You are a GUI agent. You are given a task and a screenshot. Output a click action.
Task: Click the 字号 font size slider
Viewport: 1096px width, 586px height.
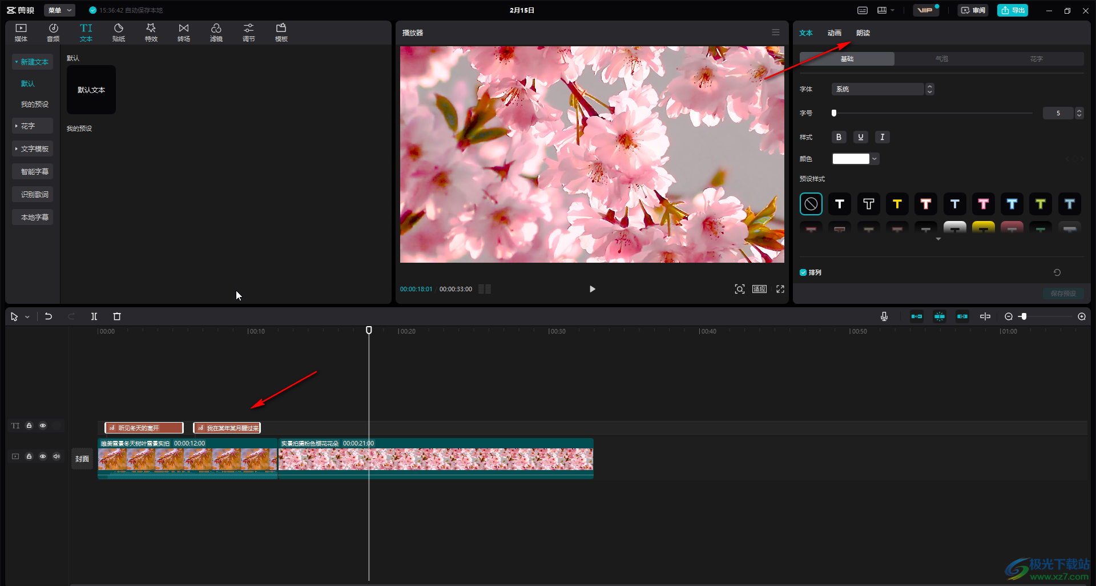933,113
